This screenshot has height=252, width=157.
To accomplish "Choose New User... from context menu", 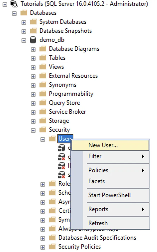I will 103,145.
